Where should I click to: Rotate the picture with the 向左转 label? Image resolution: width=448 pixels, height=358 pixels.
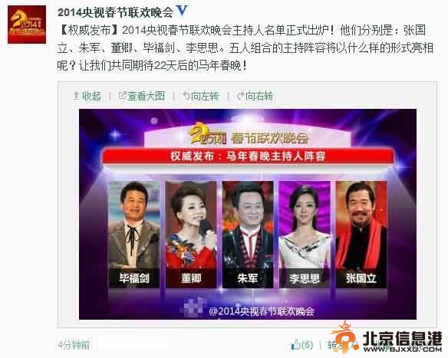coord(205,97)
